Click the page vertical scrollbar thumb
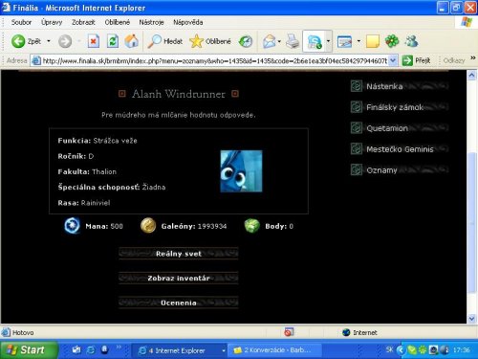This screenshot has height=359, width=478. click(x=471, y=222)
